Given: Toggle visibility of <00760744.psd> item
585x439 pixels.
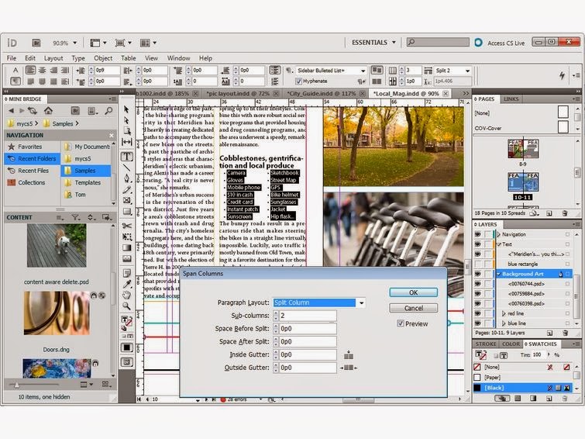Looking at the screenshot, I should (x=477, y=284).
